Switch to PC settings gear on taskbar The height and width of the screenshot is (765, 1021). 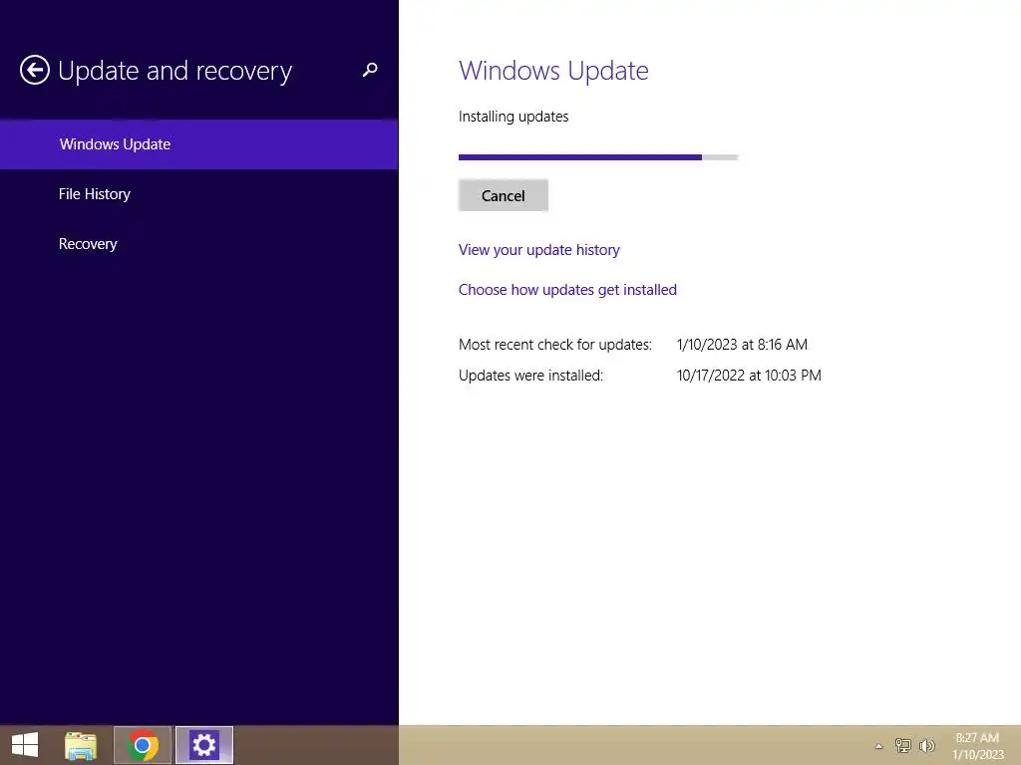(x=203, y=745)
